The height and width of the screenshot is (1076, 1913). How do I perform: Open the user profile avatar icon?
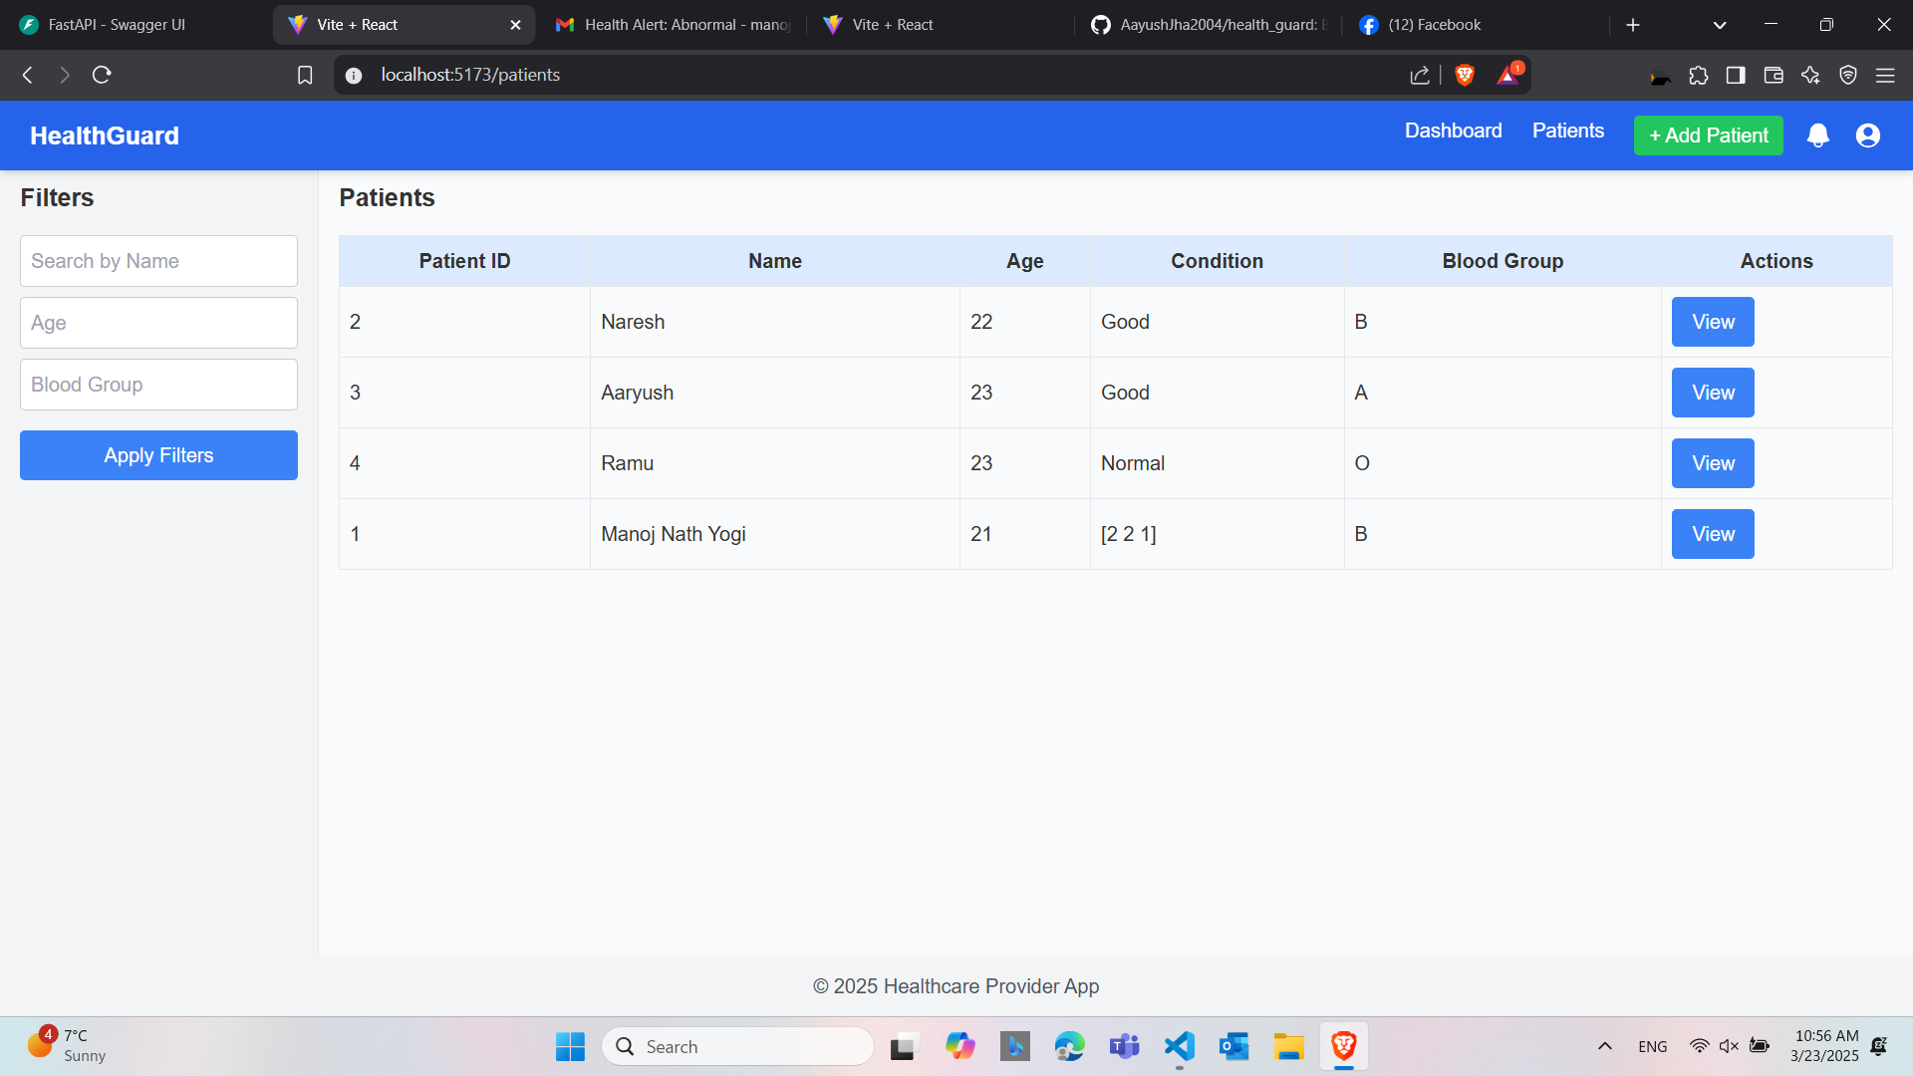(1867, 135)
